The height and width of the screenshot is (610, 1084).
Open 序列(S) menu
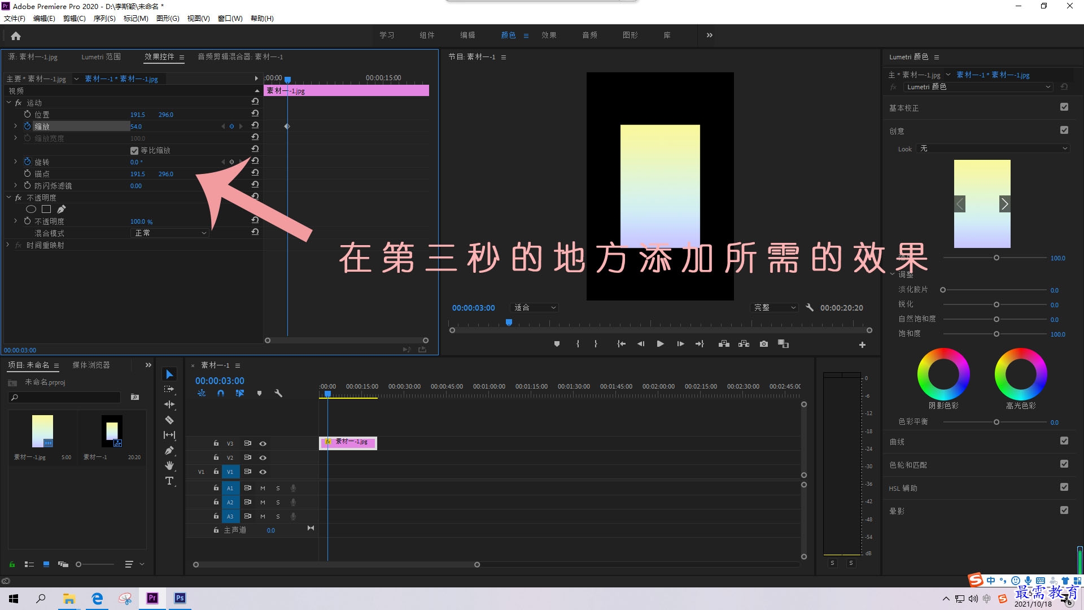(104, 19)
